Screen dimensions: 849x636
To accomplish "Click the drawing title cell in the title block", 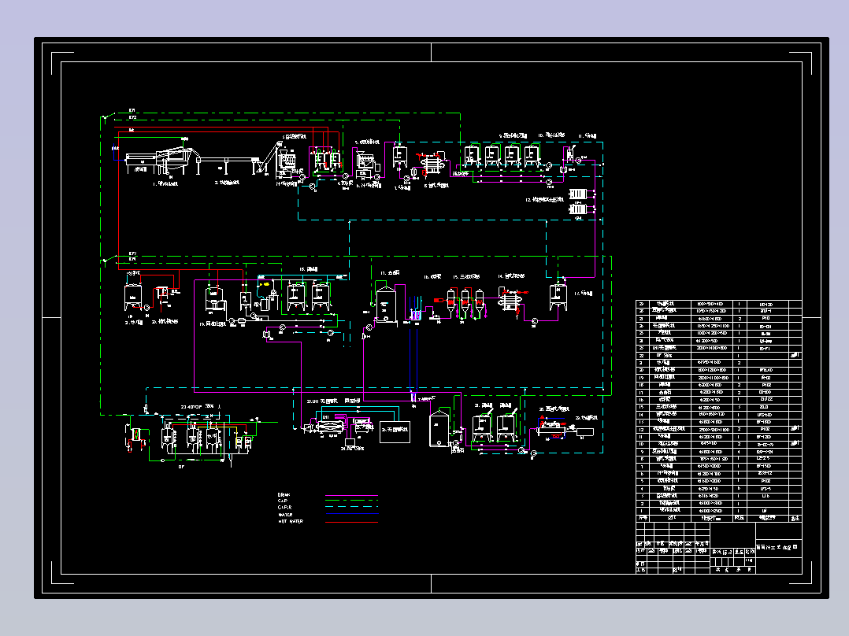I will (778, 547).
